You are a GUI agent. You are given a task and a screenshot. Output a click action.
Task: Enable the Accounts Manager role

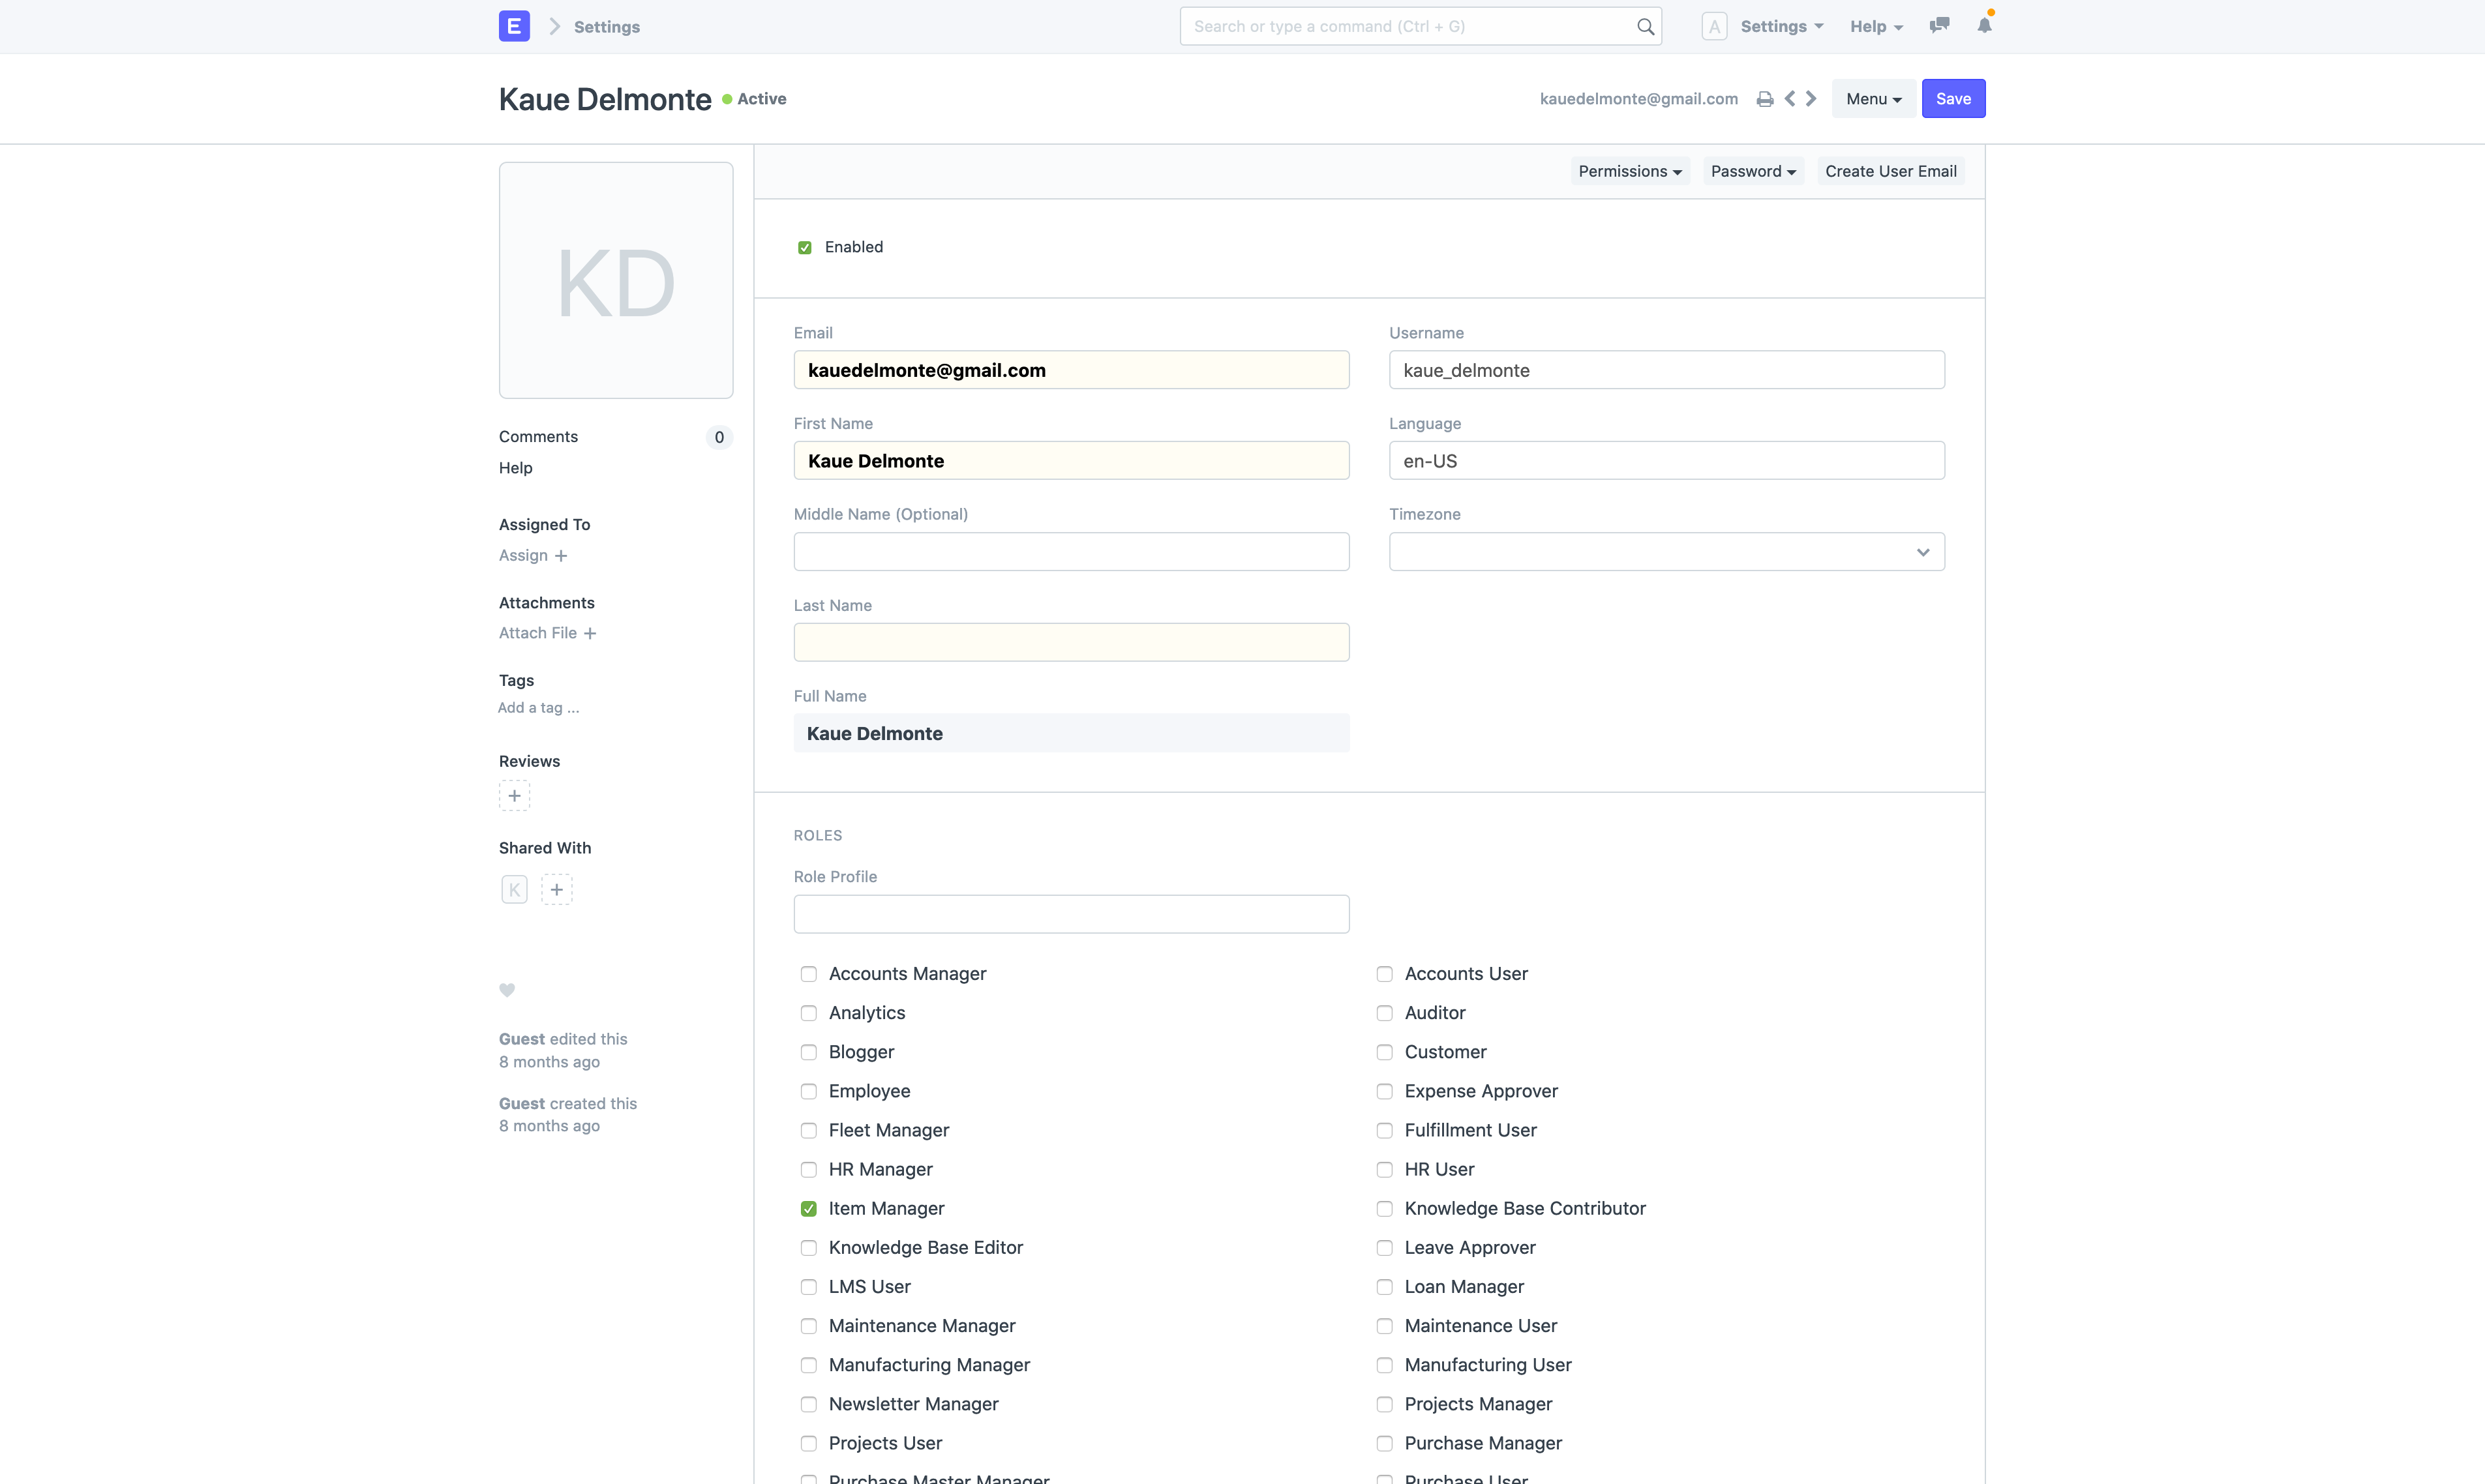point(808,973)
